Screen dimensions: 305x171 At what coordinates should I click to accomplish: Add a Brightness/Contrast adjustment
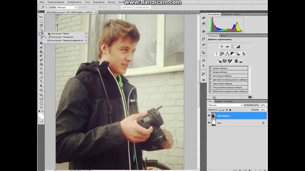point(222,47)
